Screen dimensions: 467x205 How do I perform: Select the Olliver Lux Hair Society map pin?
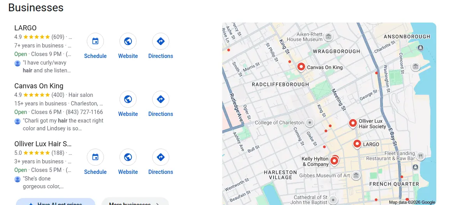point(353,123)
